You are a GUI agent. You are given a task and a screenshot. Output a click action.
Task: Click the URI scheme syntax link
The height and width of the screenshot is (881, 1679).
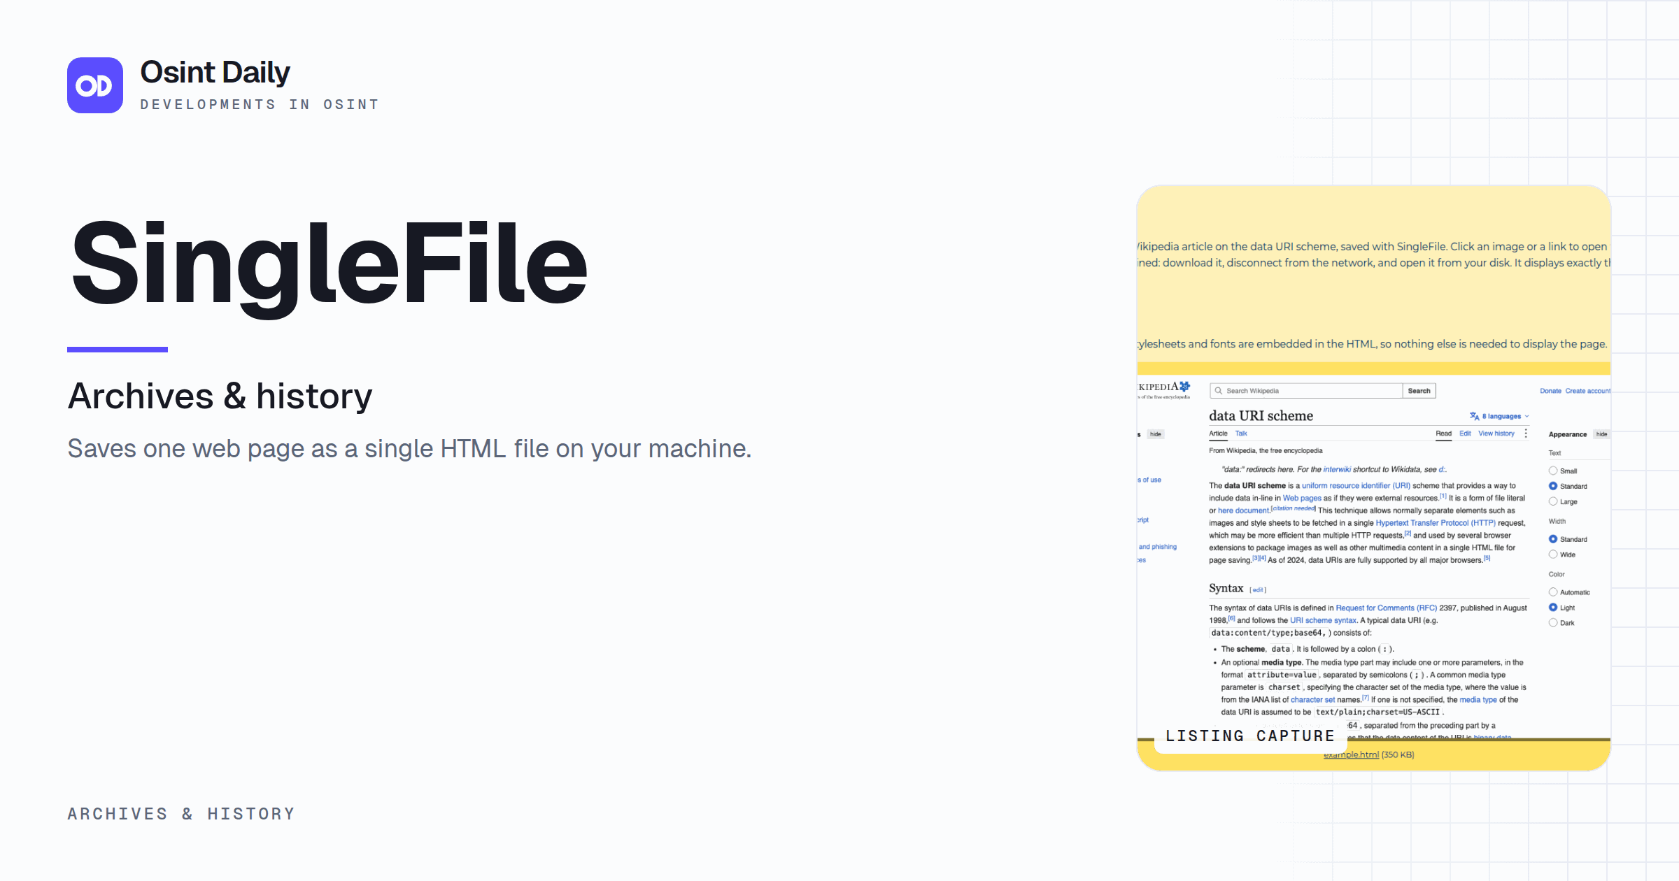tap(1323, 620)
